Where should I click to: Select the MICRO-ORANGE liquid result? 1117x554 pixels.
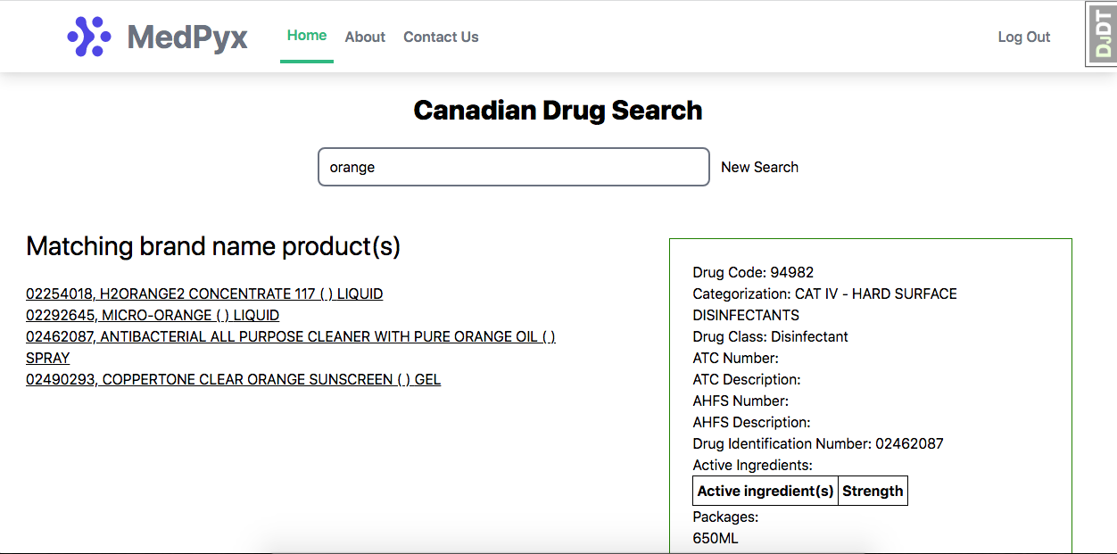pyautogui.click(x=153, y=315)
